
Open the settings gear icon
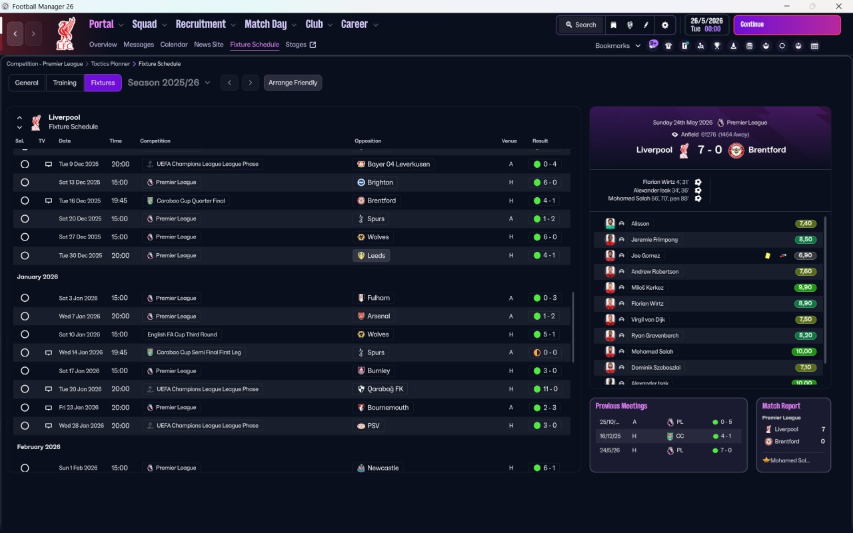pyautogui.click(x=664, y=25)
